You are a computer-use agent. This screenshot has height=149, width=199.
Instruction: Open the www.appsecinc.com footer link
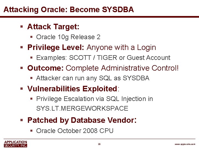pyautogui.click(x=185, y=144)
